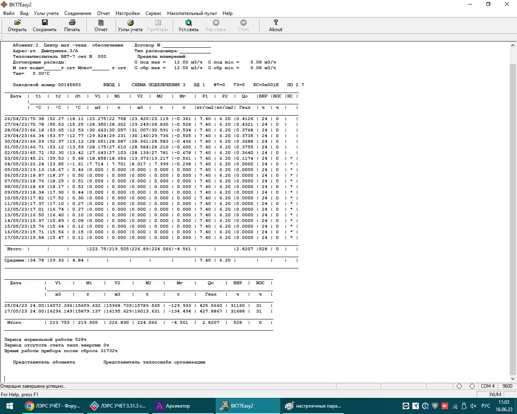Open the Файл menu
Image resolution: width=517 pixels, height=414 pixels.
pos(8,13)
